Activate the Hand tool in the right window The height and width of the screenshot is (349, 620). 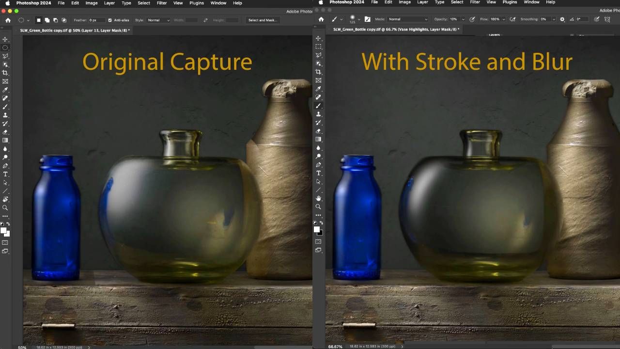click(x=318, y=198)
